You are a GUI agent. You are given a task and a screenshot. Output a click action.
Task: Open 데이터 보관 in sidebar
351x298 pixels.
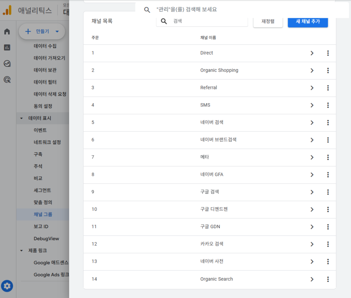(x=45, y=70)
